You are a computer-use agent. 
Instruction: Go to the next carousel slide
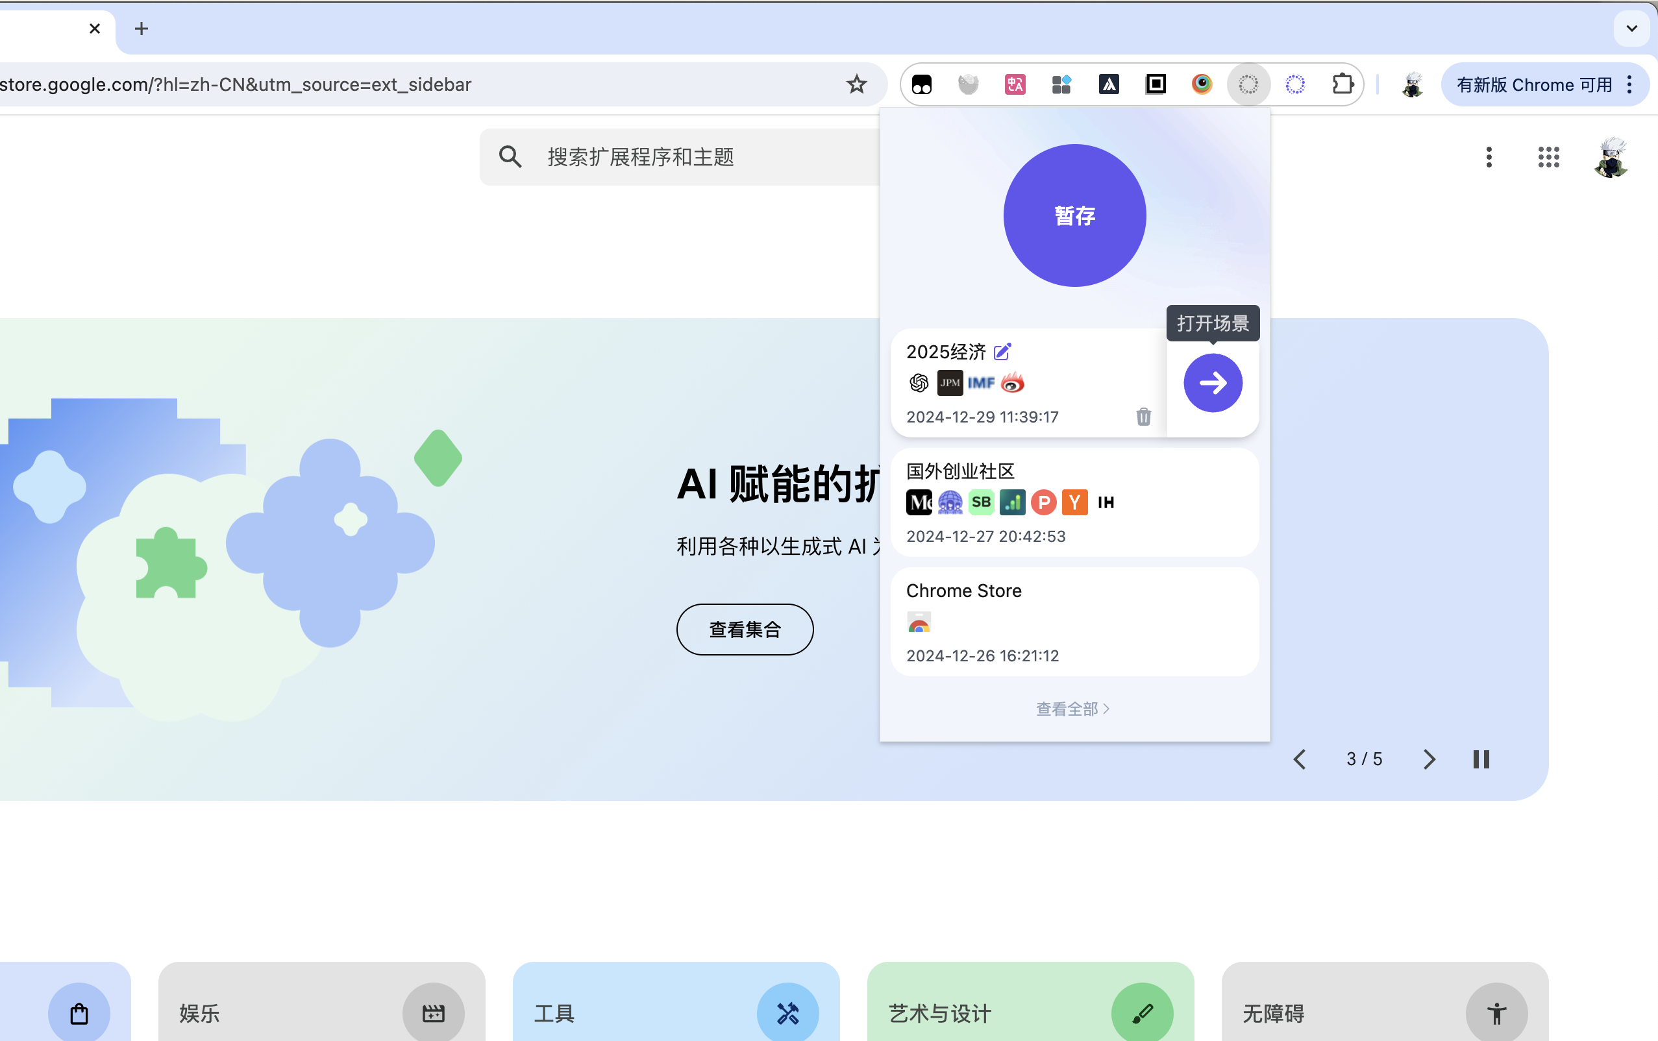[x=1429, y=759]
